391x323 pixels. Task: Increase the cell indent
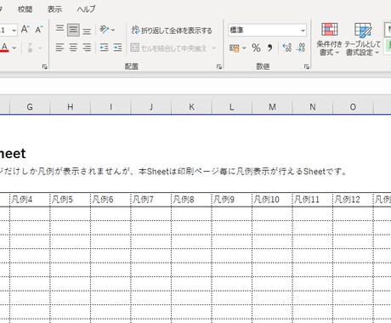click(117, 48)
